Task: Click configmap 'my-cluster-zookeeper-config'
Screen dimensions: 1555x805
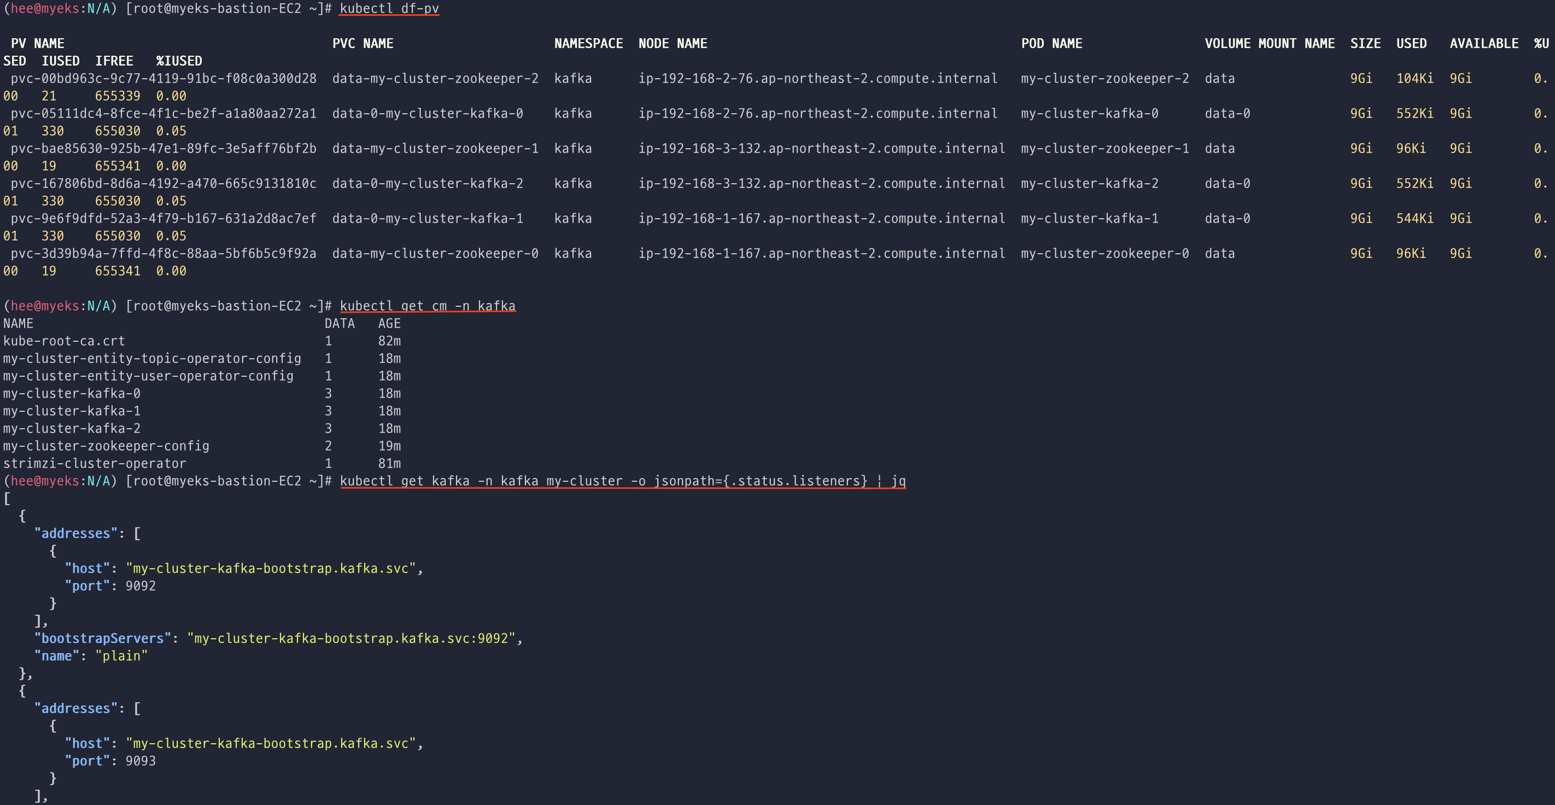Action: (x=106, y=446)
